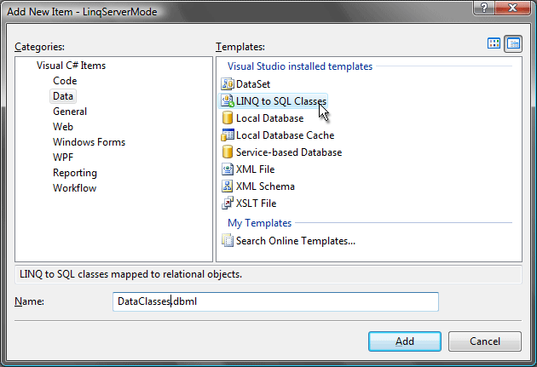Open Search Online Templates icon
The width and height of the screenshot is (537, 367).
point(228,240)
